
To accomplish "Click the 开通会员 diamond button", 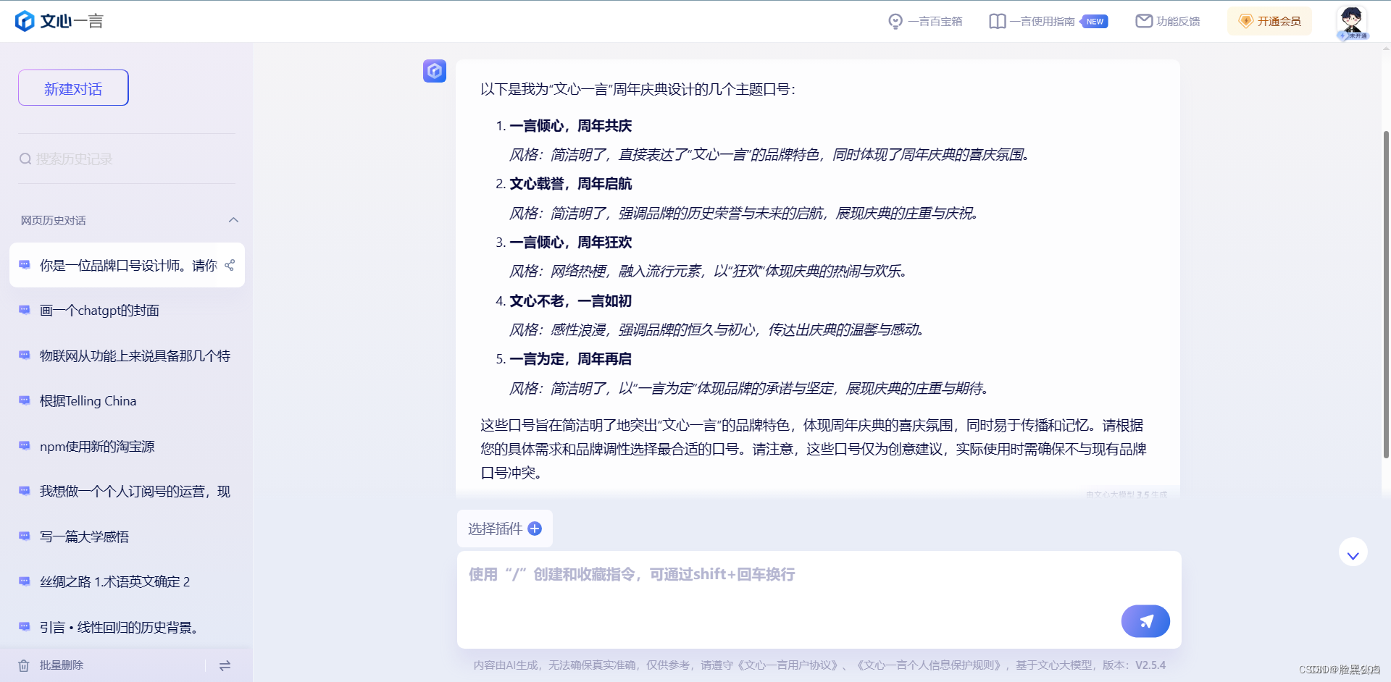I will (x=1269, y=21).
